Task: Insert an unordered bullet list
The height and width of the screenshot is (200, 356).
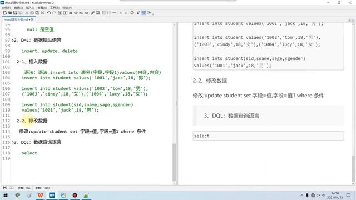Action: [104, 13]
